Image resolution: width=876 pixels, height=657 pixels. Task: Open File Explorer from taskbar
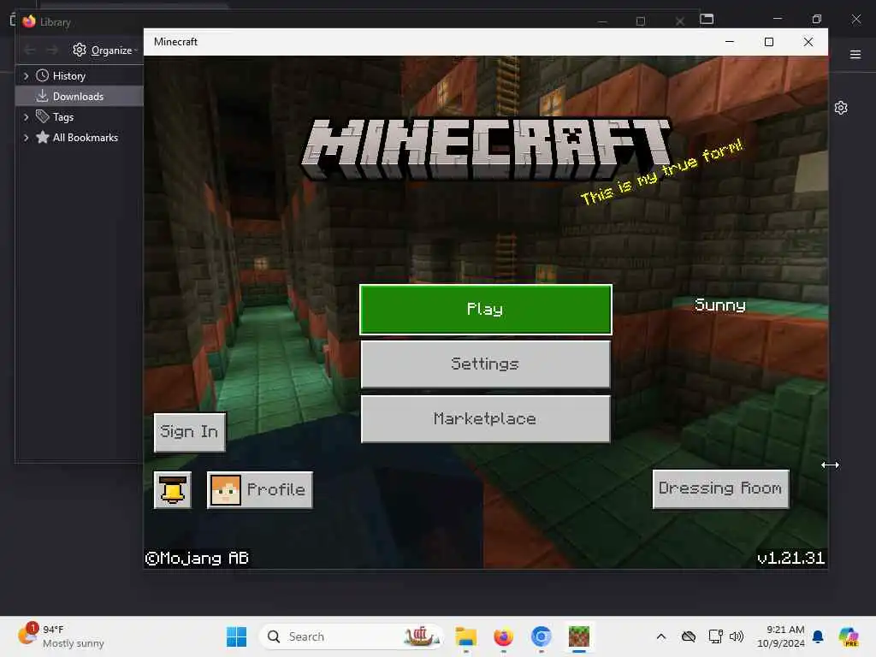(466, 636)
